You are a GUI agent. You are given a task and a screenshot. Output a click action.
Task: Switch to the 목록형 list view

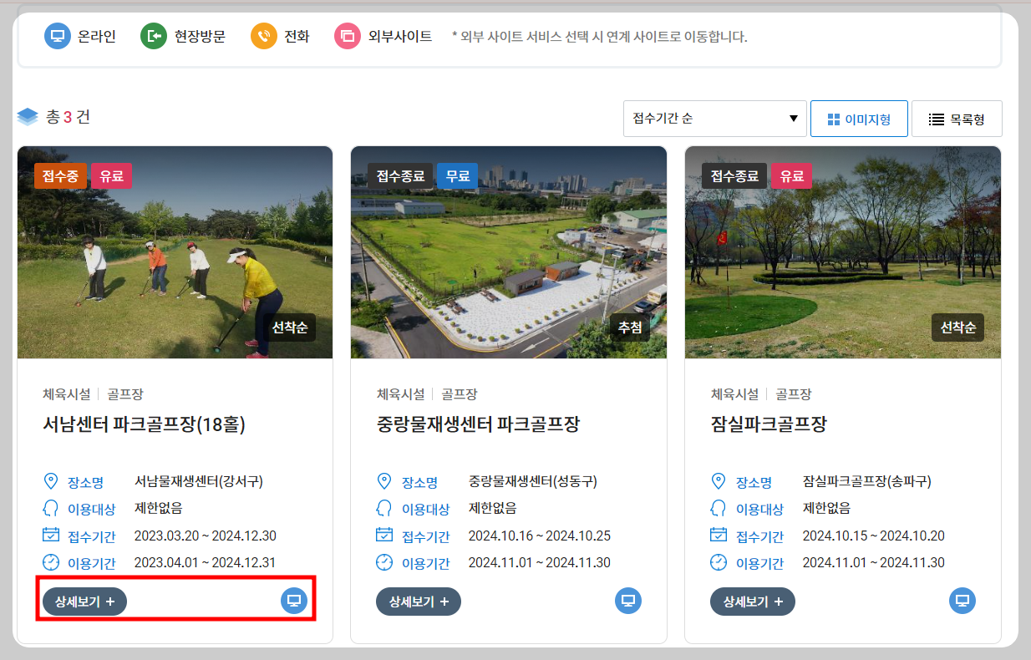(956, 118)
